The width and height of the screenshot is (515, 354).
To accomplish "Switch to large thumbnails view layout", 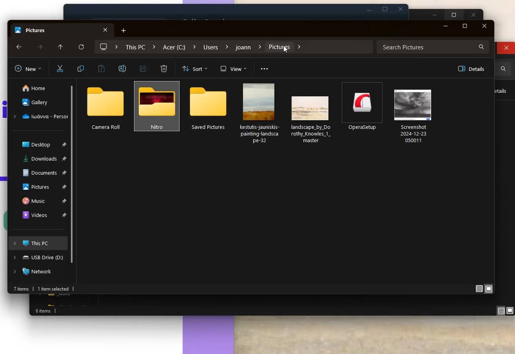I will [x=489, y=289].
